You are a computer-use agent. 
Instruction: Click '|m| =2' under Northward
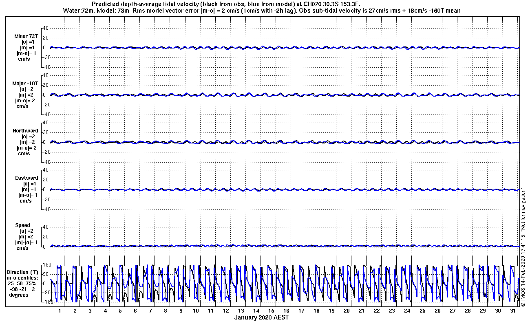click(29, 142)
